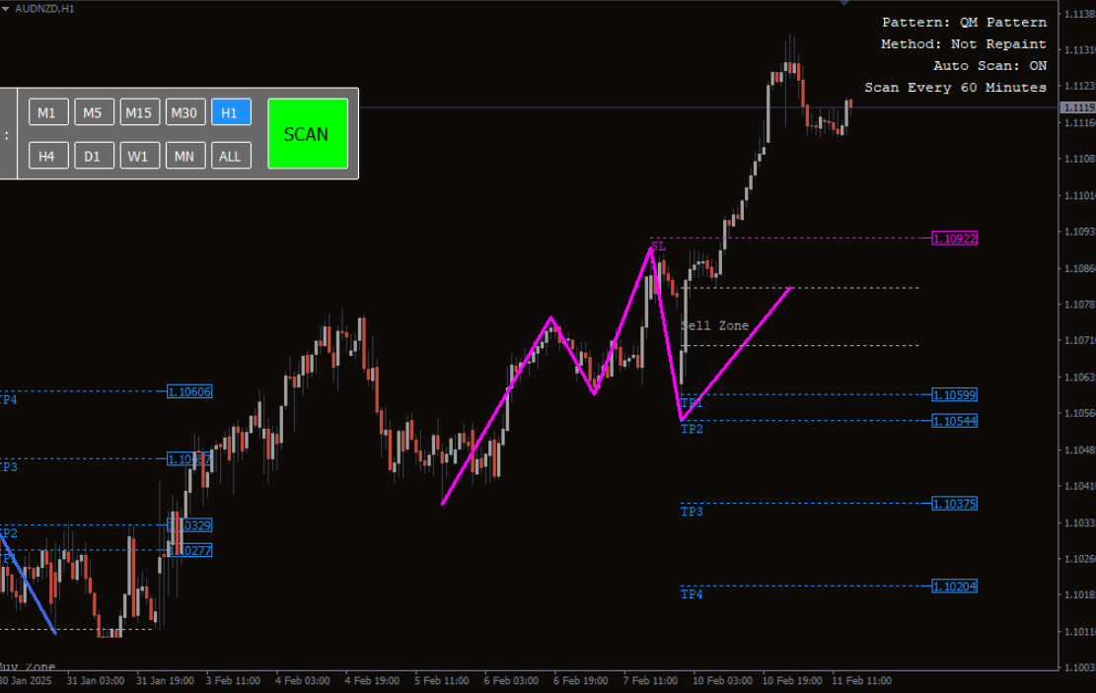Select the M1 timeframe button
The width and height of the screenshot is (1096, 693).
[x=48, y=112]
